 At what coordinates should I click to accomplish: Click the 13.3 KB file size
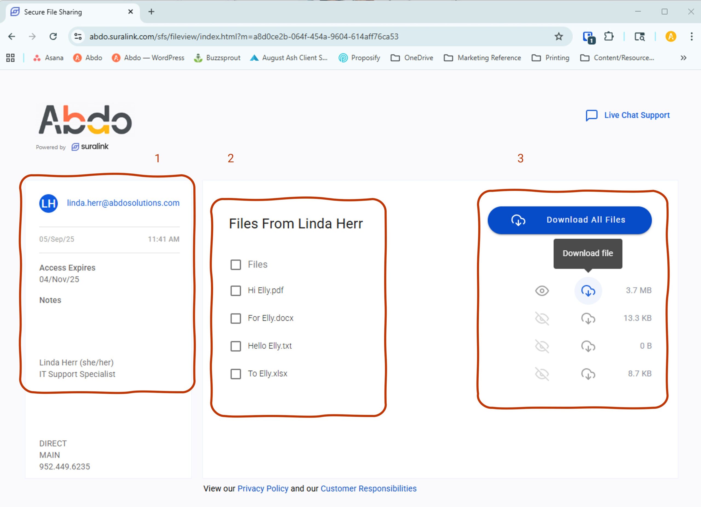pos(637,318)
